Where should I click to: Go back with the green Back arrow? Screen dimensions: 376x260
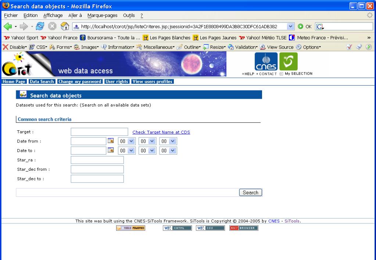click(x=8, y=26)
